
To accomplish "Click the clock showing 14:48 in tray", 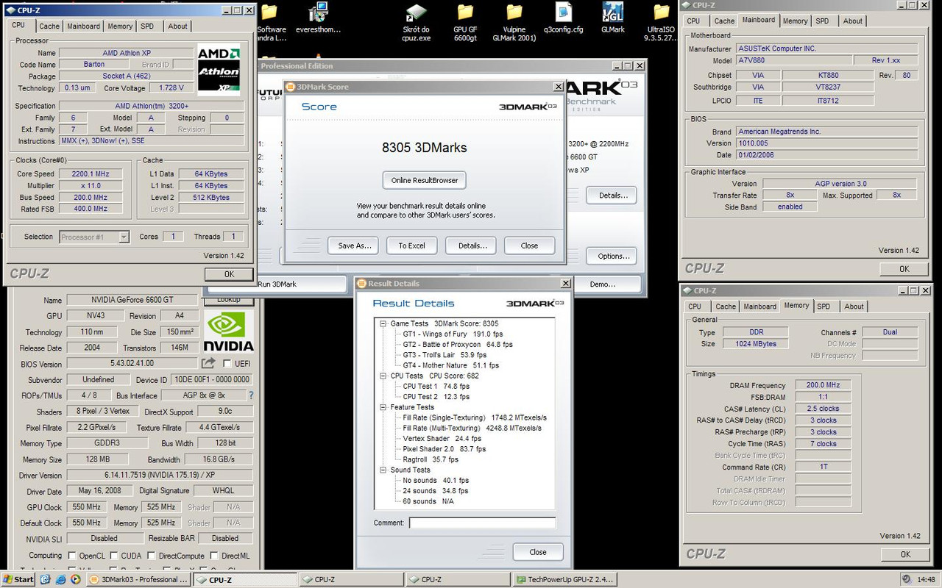I will [925, 579].
